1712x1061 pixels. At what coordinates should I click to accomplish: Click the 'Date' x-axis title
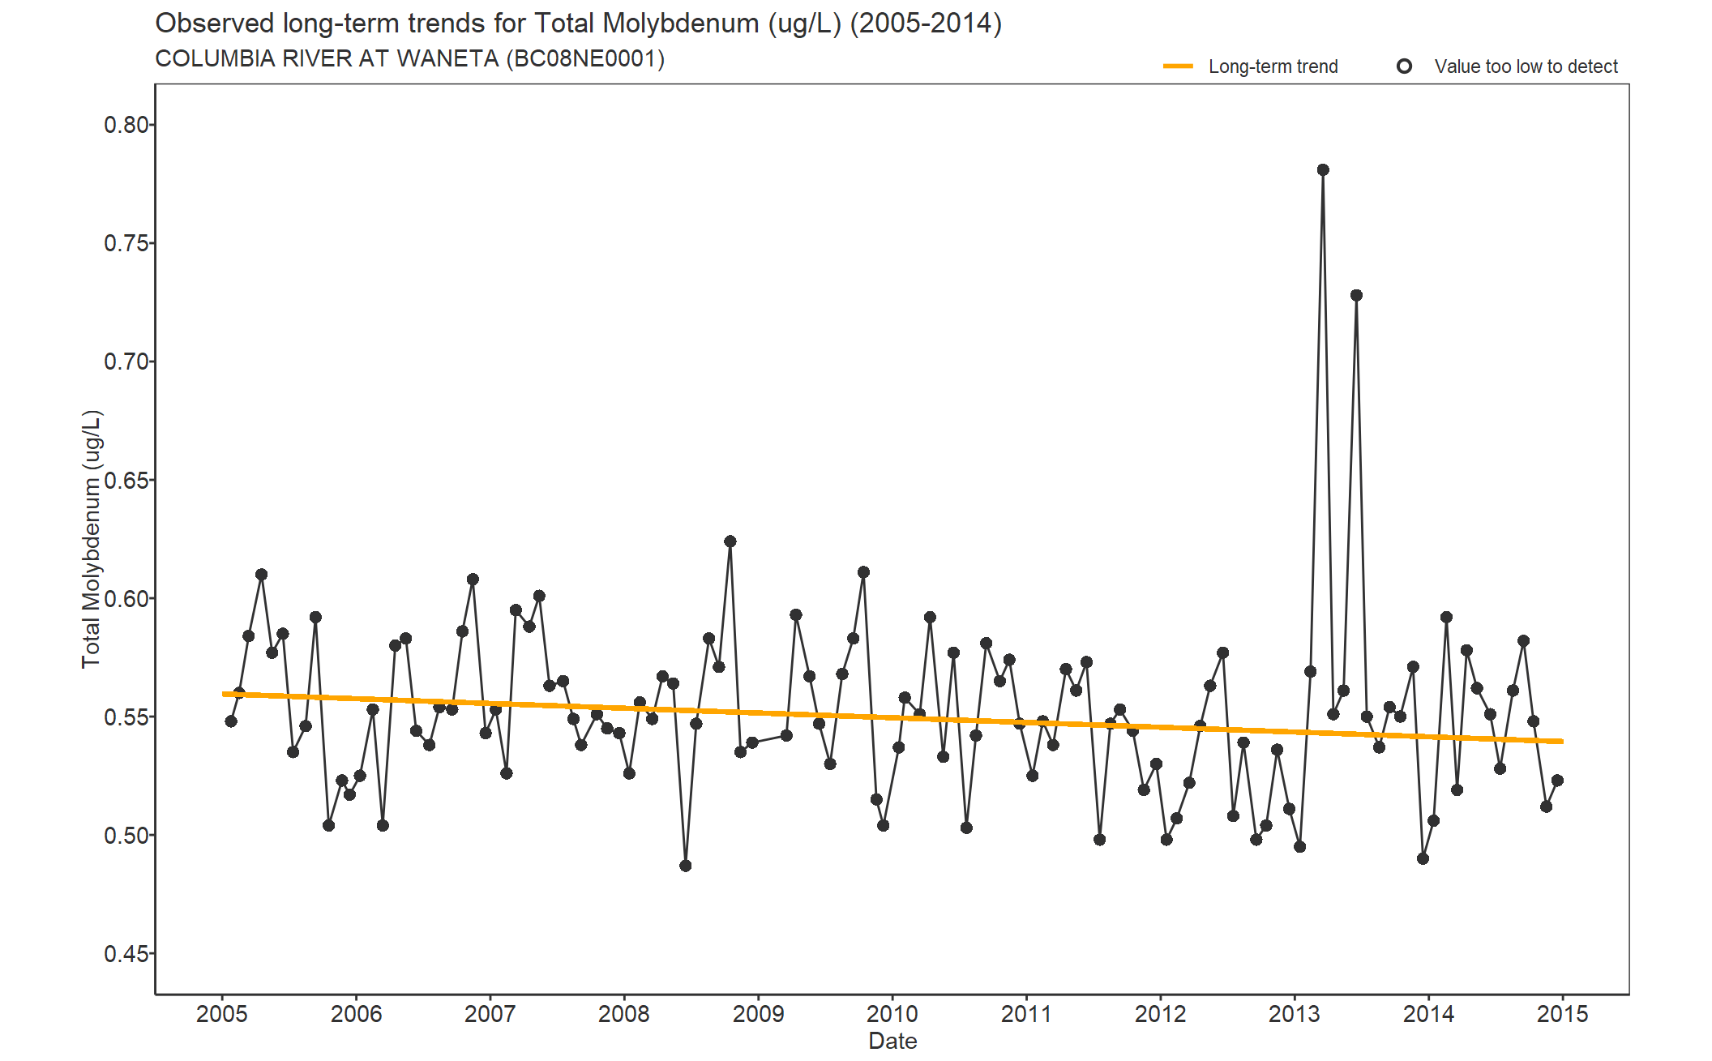point(892,1042)
